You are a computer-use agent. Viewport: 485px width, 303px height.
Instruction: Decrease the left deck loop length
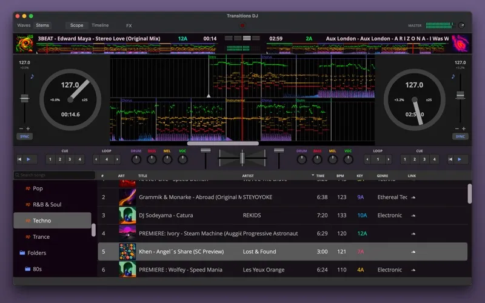[96, 159]
